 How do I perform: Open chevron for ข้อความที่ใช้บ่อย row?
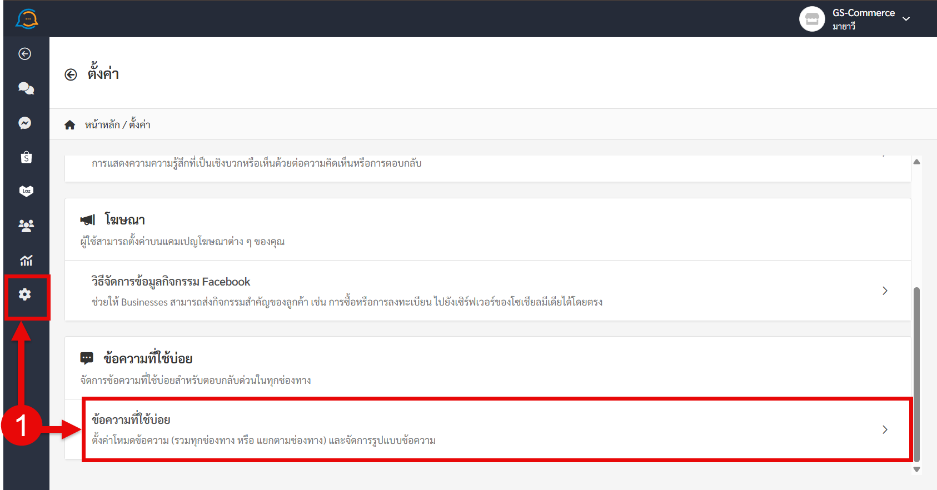[x=885, y=429]
